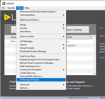This screenshot has height=99, width=105.
Task: Click the LabVIEW title bar icon
Action: point(4,3)
